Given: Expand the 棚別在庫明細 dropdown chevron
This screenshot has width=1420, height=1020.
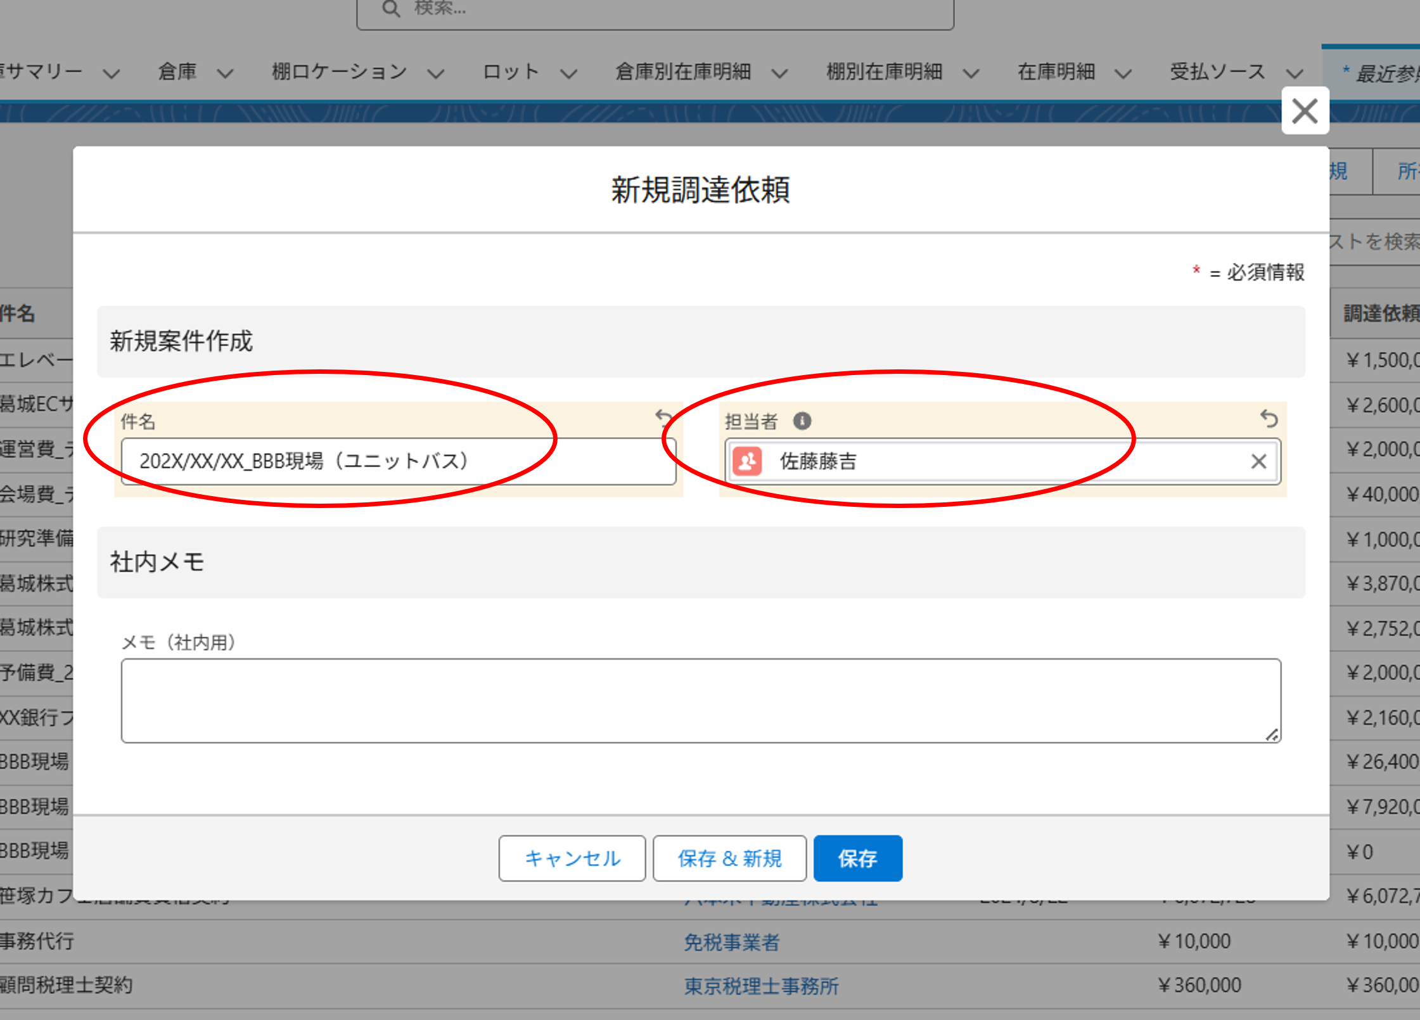Looking at the screenshot, I should click(971, 73).
